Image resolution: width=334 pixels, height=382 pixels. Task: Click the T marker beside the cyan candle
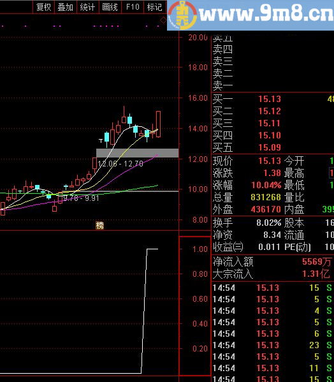[x=101, y=140]
